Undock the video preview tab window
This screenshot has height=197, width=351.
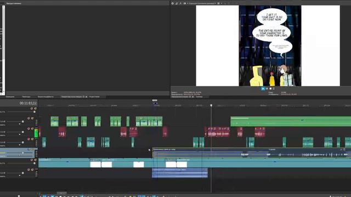click(190, 97)
